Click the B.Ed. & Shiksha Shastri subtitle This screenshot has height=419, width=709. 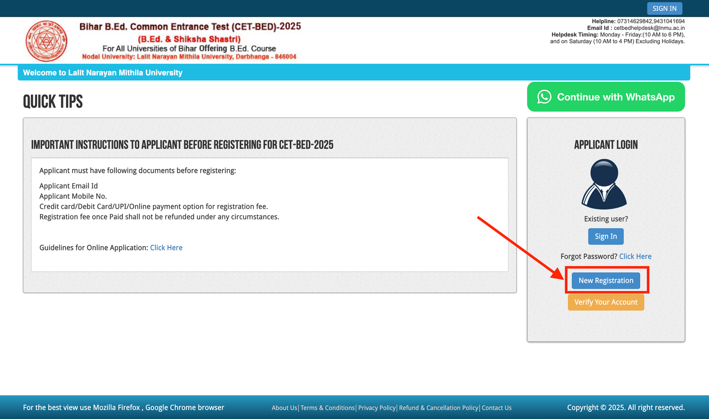[189, 39]
